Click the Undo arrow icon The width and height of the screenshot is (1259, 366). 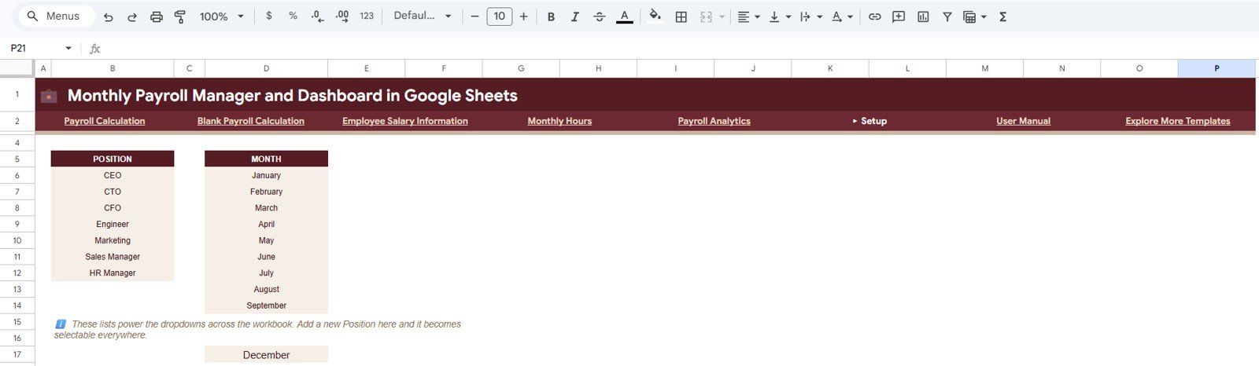pos(109,16)
